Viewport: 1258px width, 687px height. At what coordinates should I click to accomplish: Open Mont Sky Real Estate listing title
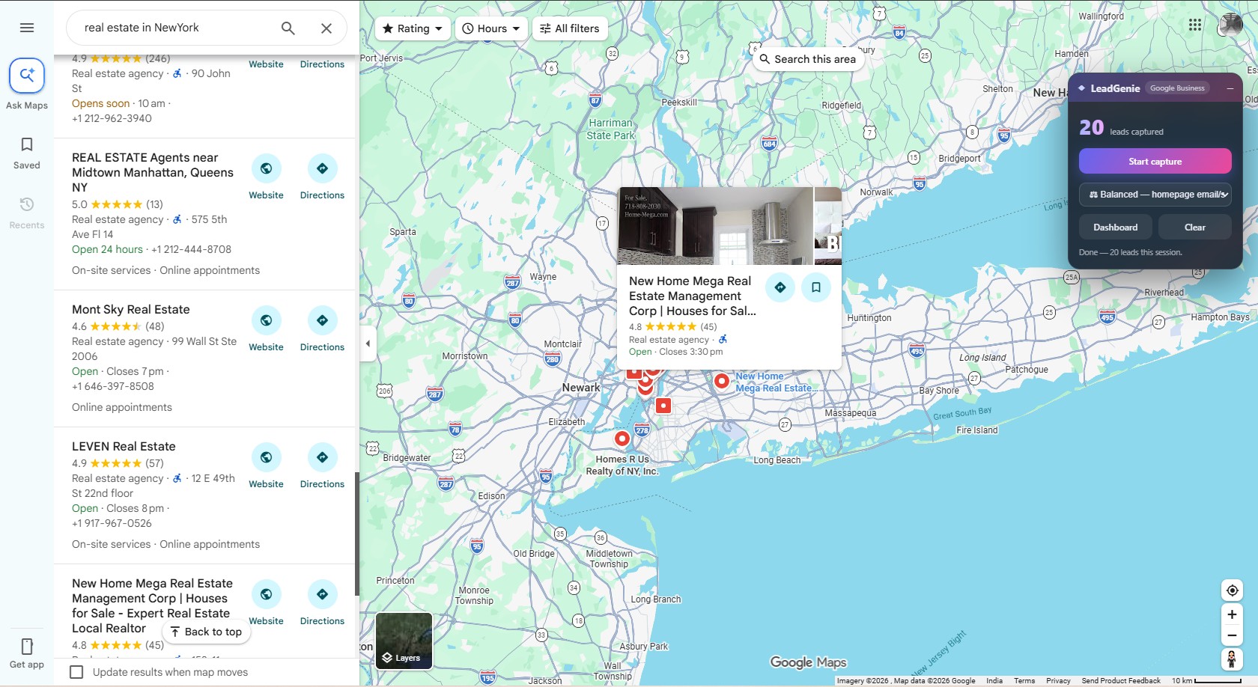click(x=131, y=309)
